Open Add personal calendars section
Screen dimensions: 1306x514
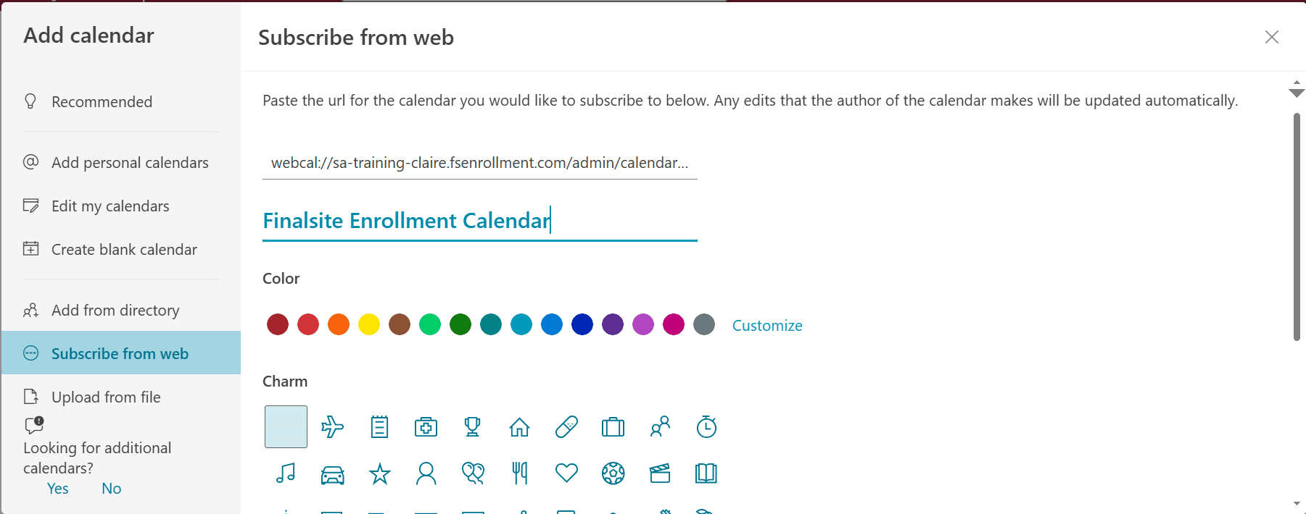(x=130, y=163)
